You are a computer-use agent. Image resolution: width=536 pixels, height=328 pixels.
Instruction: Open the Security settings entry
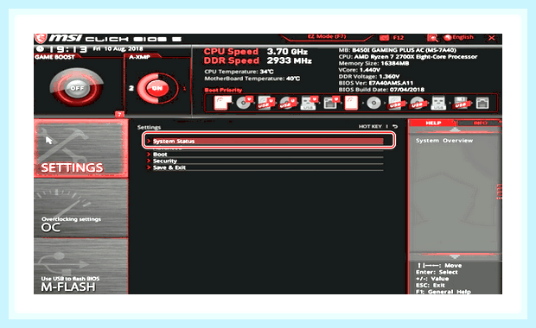[265, 161]
